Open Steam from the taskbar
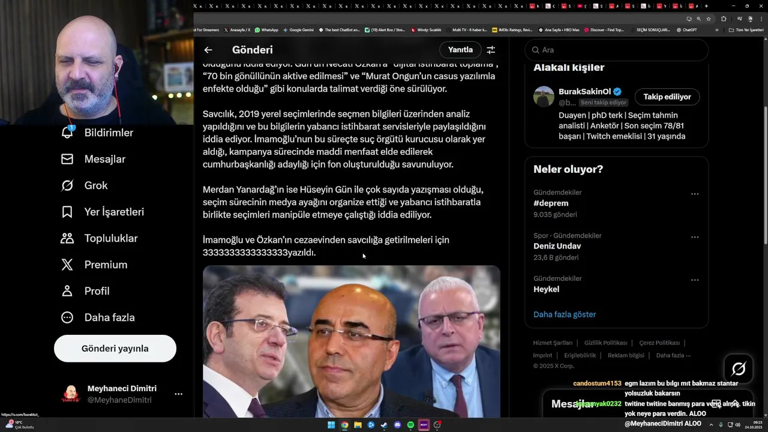The image size is (768, 432). [384, 425]
